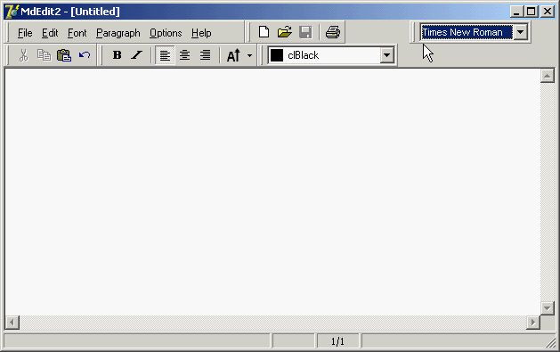560x352 pixels.
Task: Enable center paragraph alignment
Action: [184, 55]
